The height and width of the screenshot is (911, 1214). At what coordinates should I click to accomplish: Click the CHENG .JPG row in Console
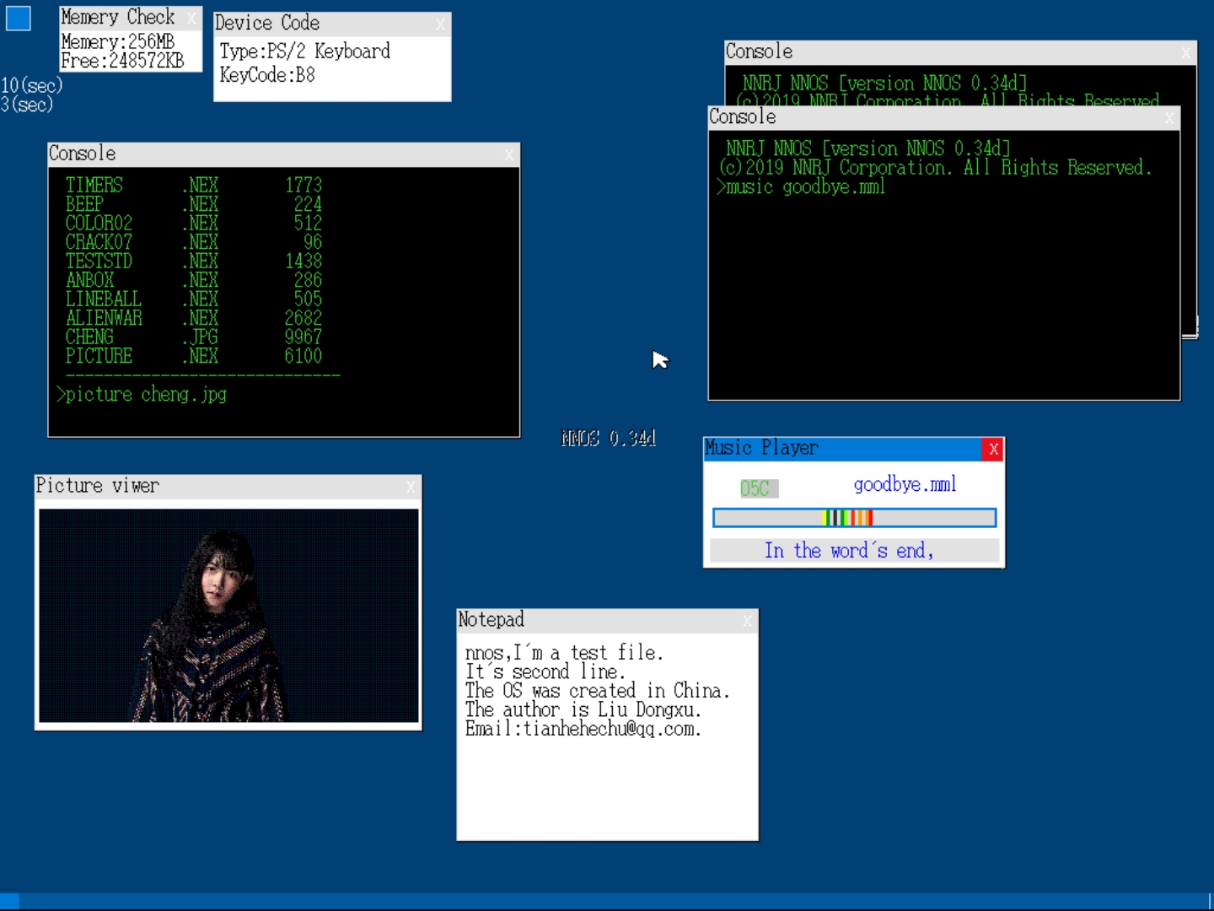[x=194, y=337]
